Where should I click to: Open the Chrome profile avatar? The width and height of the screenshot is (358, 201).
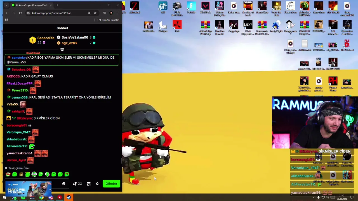(x=111, y=13)
